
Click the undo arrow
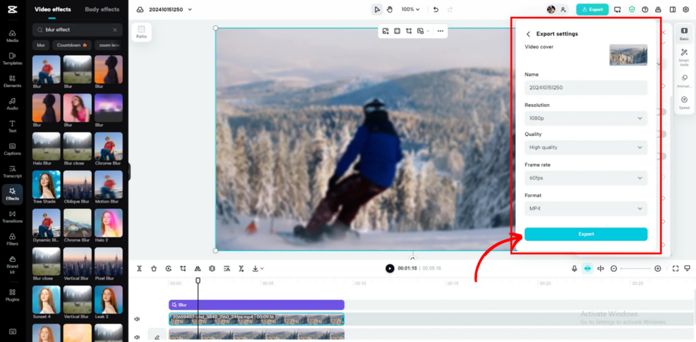tap(436, 10)
